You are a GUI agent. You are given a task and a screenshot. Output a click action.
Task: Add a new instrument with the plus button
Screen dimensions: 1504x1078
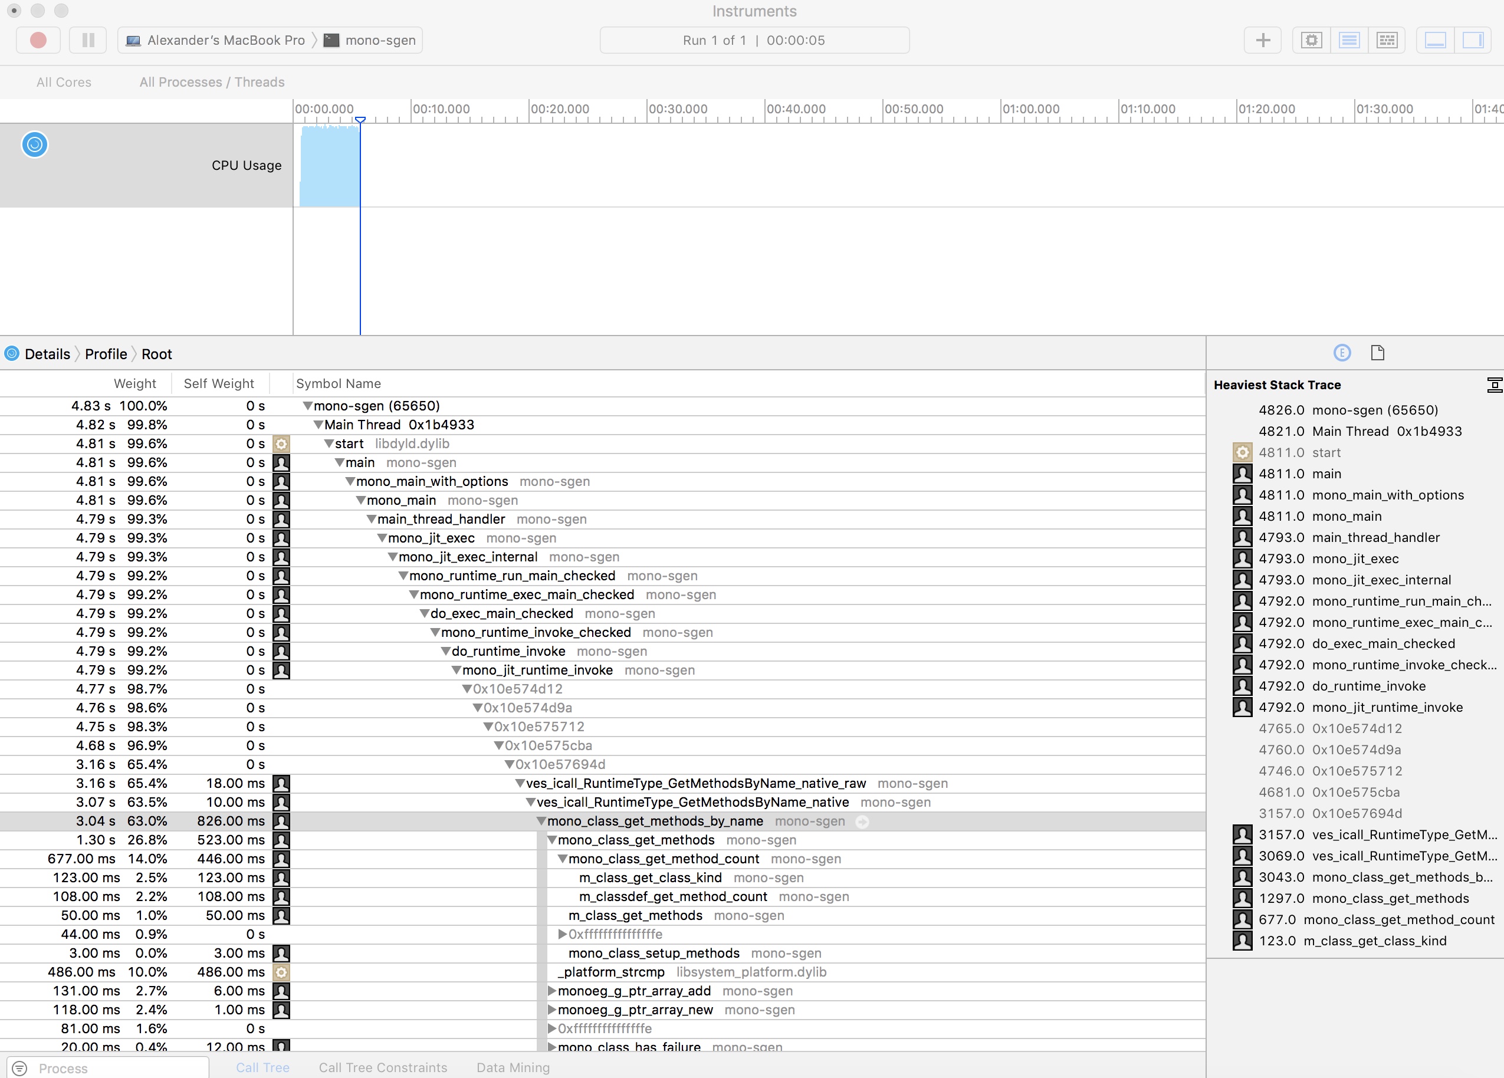[x=1263, y=40]
